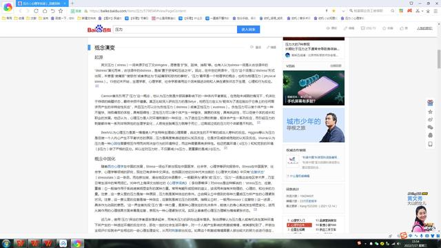Open the red extension icon in toolbar
Screen dimensions: 441x248
409,11
